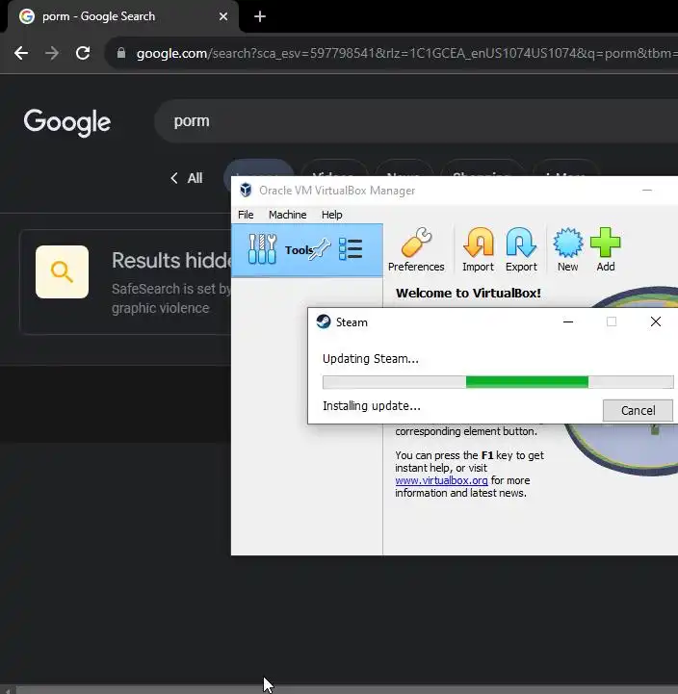Click the Import appliance button

tap(478, 250)
